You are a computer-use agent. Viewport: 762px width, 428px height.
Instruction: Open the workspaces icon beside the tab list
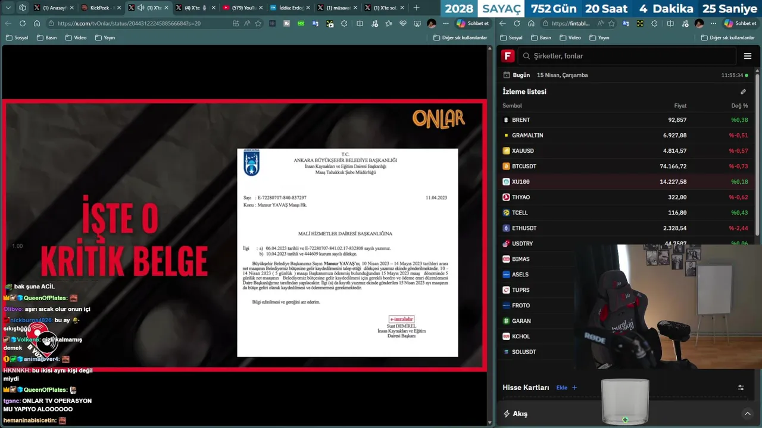pos(23,8)
